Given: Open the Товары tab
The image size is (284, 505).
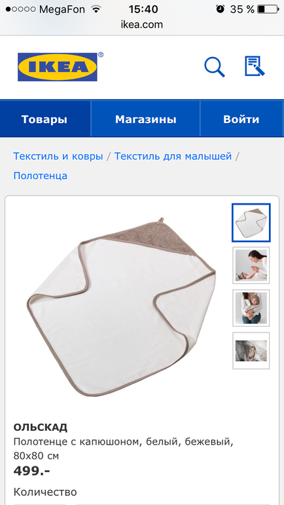Looking at the screenshot, I should pos(45,119).
